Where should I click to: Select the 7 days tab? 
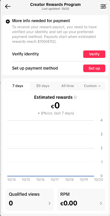coord(18,86)
